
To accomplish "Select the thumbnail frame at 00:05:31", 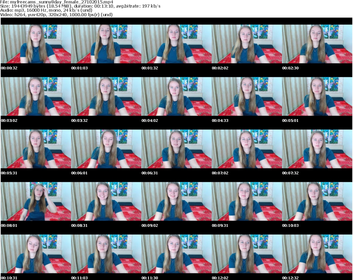I will [x=36, y=149].
